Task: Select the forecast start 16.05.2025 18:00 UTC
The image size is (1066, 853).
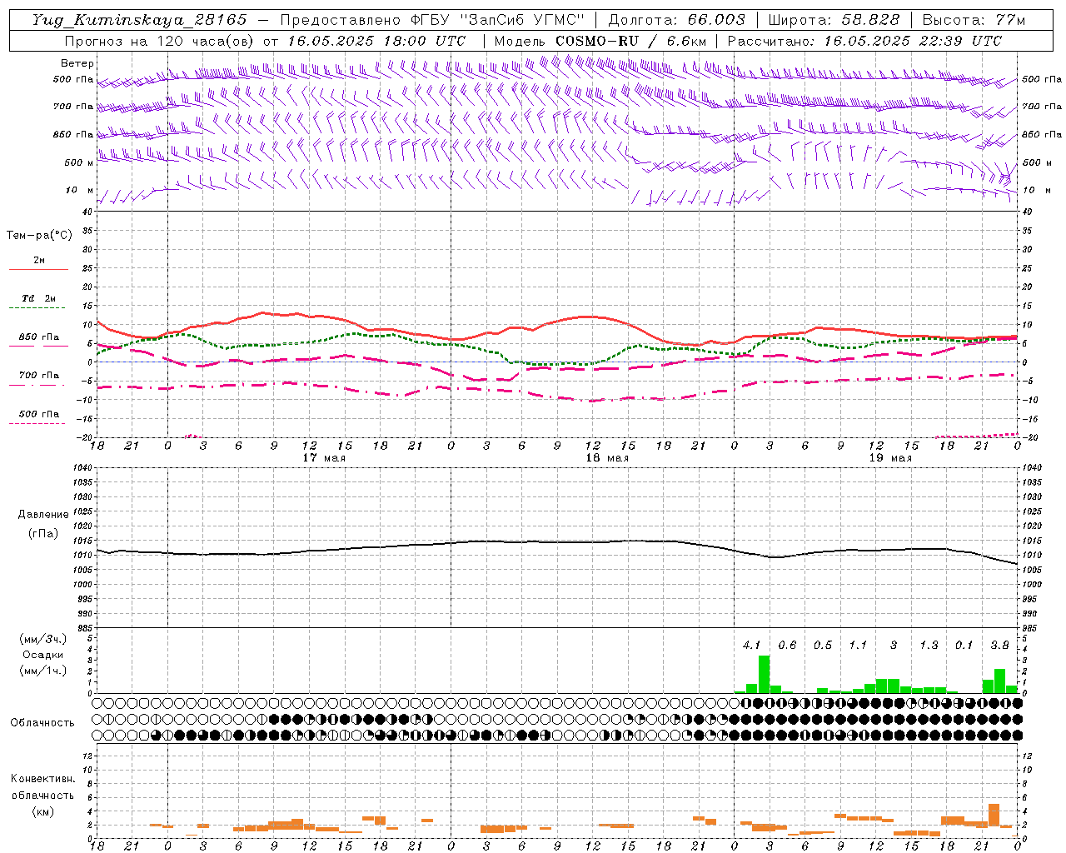Action: 376,41
